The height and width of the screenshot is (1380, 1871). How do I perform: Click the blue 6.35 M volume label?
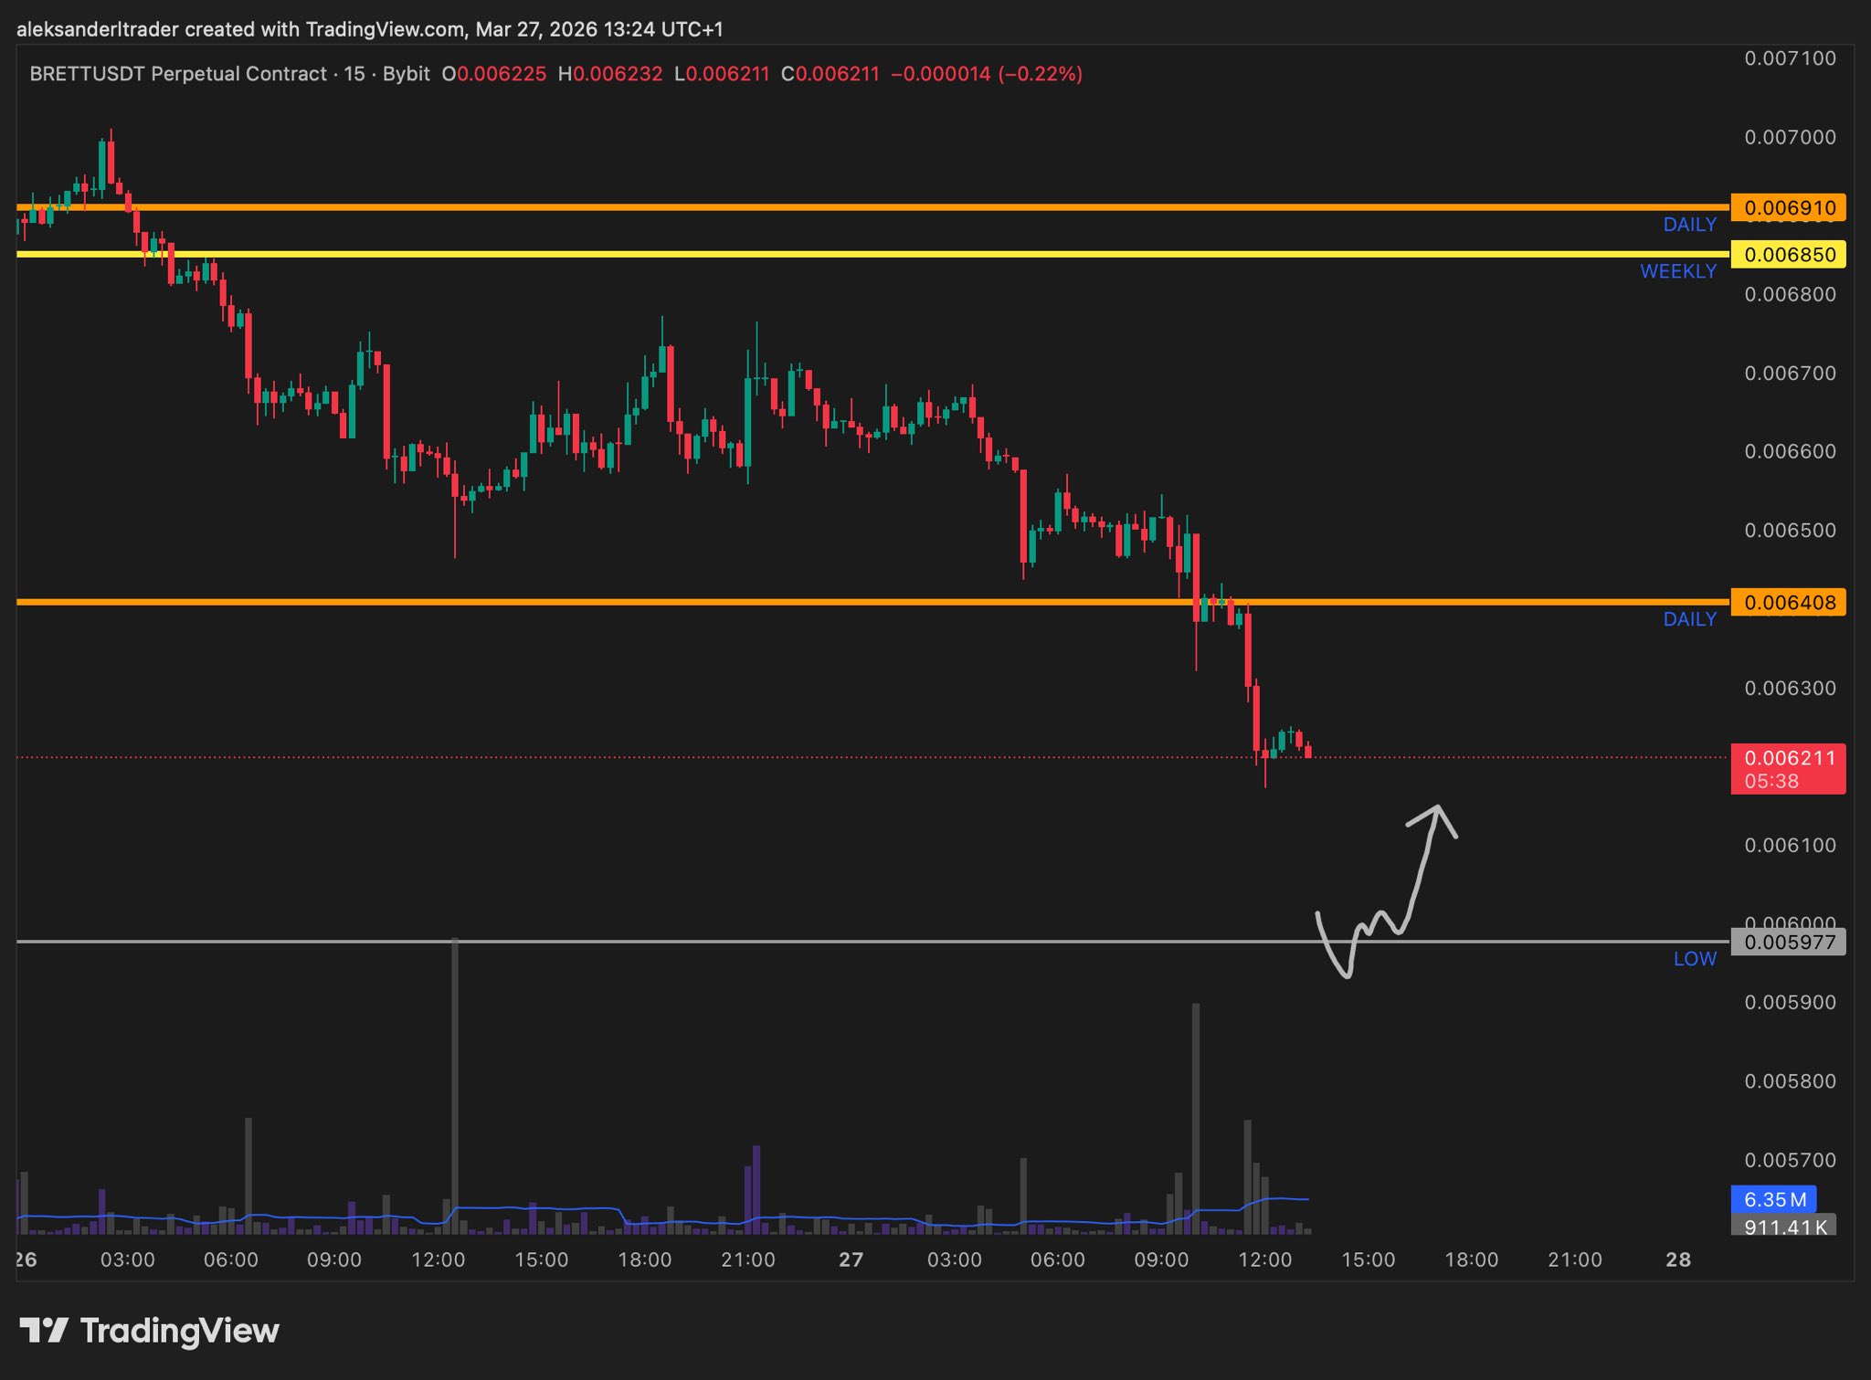[1773, 1199]
